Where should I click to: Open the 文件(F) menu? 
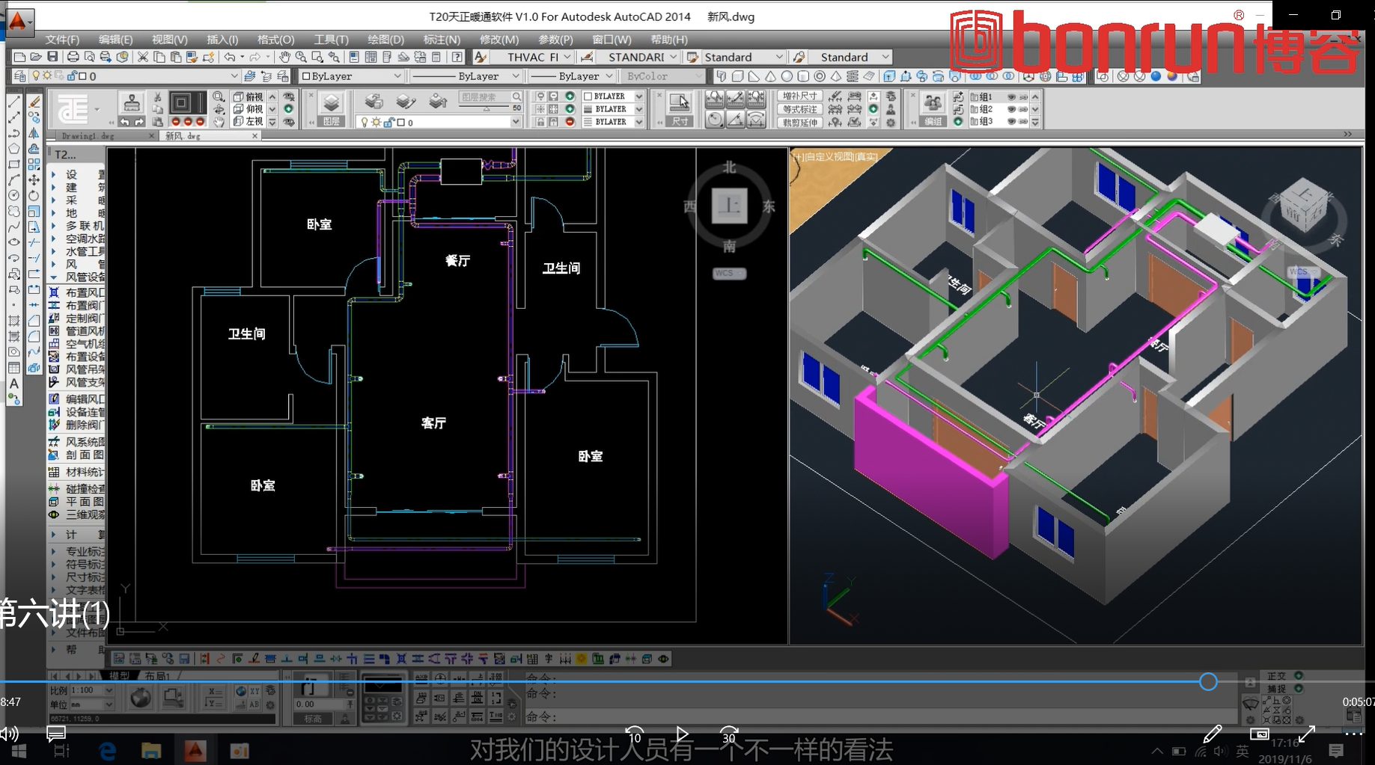(x=62, y=40)
